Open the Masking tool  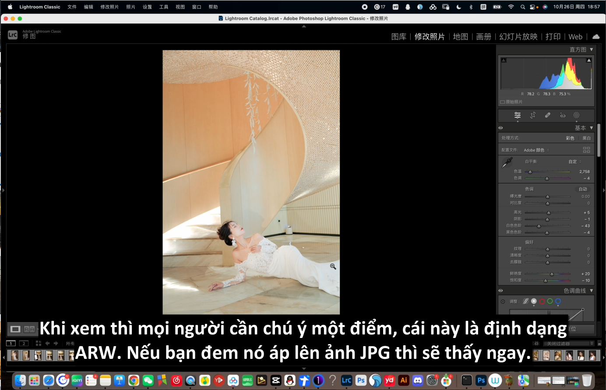pos(576,115)
